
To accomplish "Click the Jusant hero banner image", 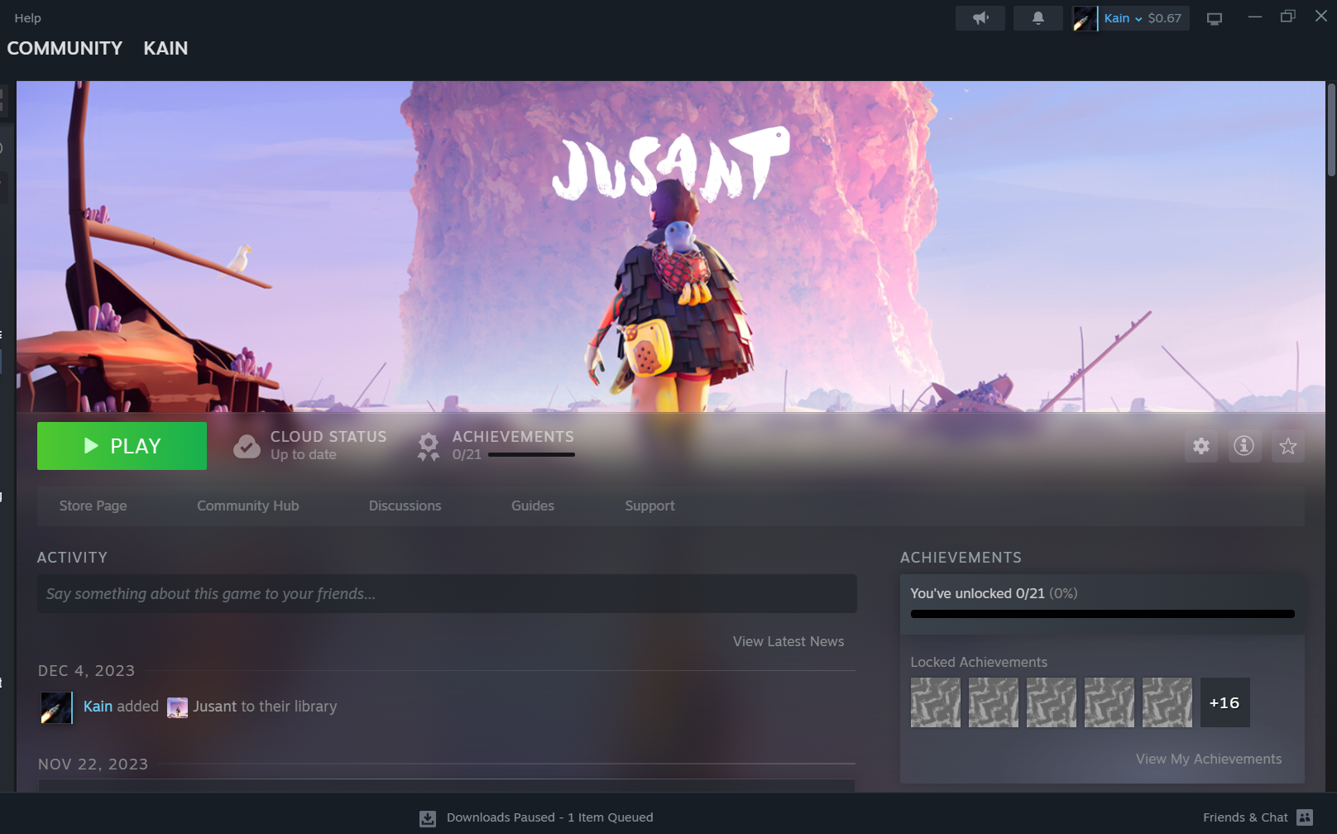I will point(671,247).
